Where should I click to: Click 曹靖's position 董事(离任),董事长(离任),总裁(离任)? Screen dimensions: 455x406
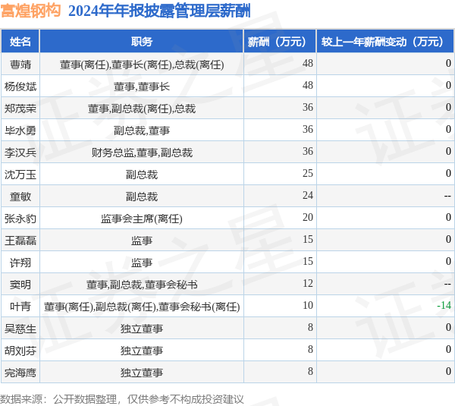(x=142, y=65)
